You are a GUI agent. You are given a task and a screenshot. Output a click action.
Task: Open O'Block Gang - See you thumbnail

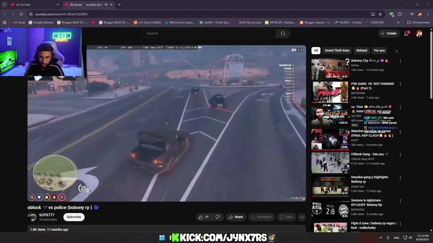tap(330, 162)
